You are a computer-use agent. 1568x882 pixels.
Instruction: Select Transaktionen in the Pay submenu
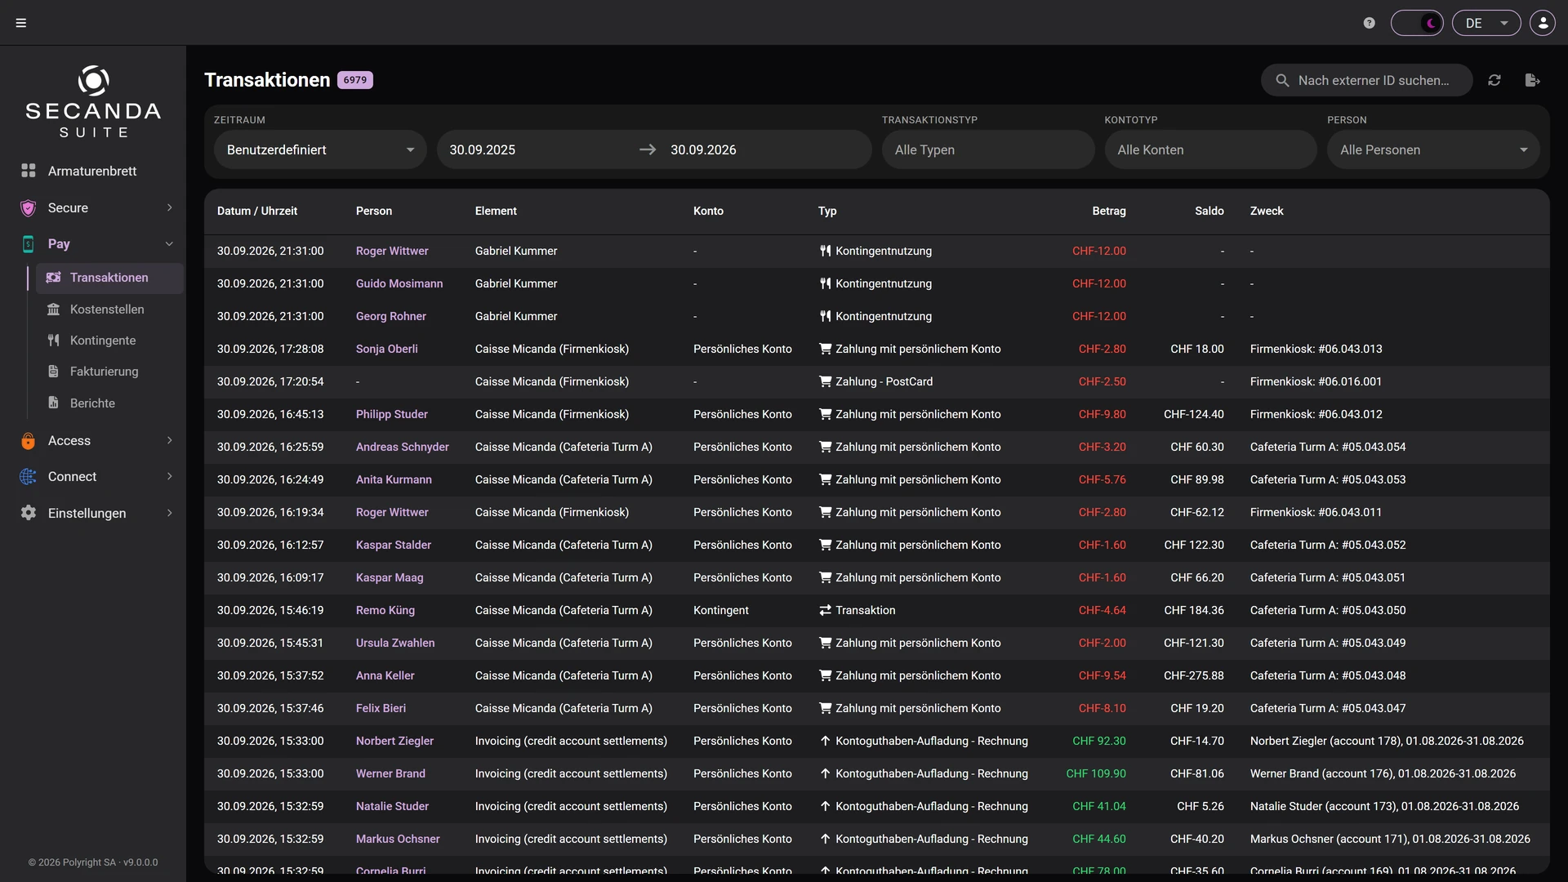109,278
